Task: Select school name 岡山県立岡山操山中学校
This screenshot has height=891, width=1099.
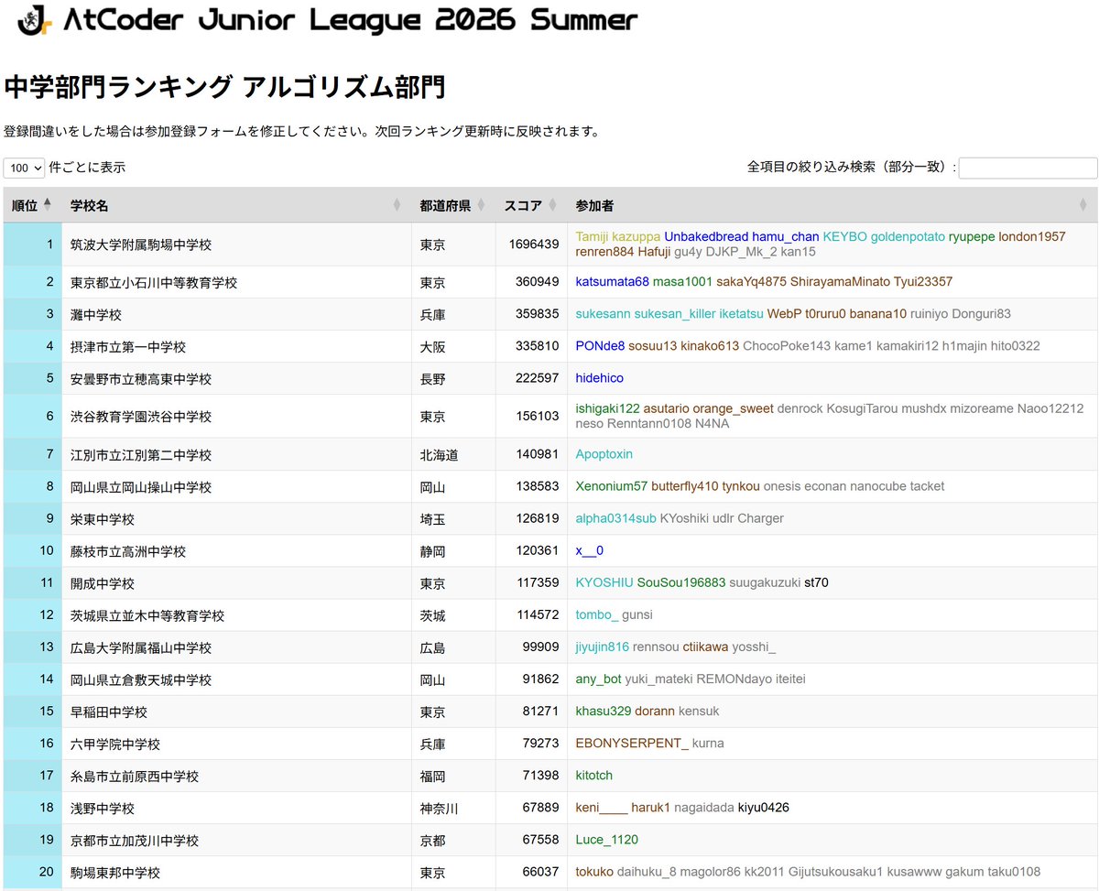Action: coord(141,486)
